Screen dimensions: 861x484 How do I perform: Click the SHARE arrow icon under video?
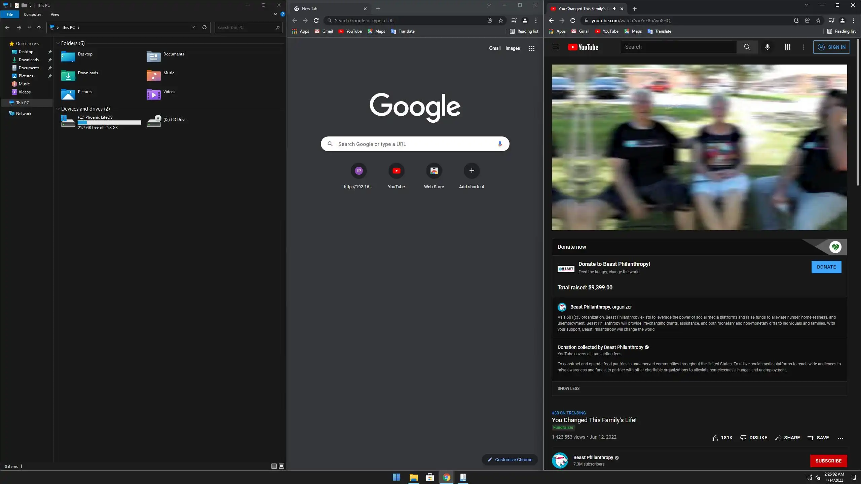778,438
